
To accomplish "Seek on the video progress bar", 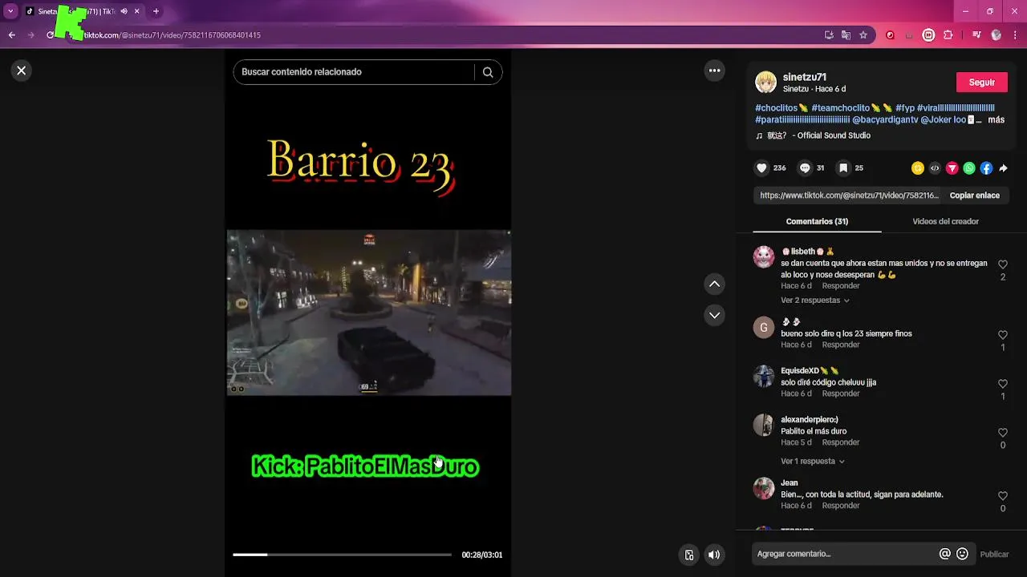I will pos(343,555).
